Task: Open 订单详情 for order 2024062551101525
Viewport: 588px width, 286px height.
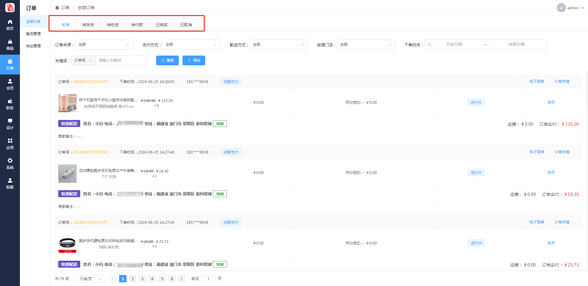Action: 562,81
